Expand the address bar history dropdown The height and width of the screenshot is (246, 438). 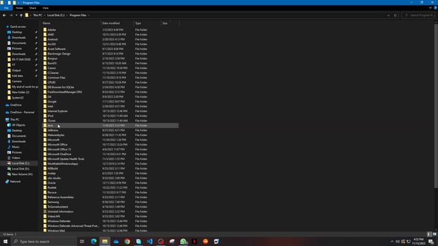(x=388, y=15)
